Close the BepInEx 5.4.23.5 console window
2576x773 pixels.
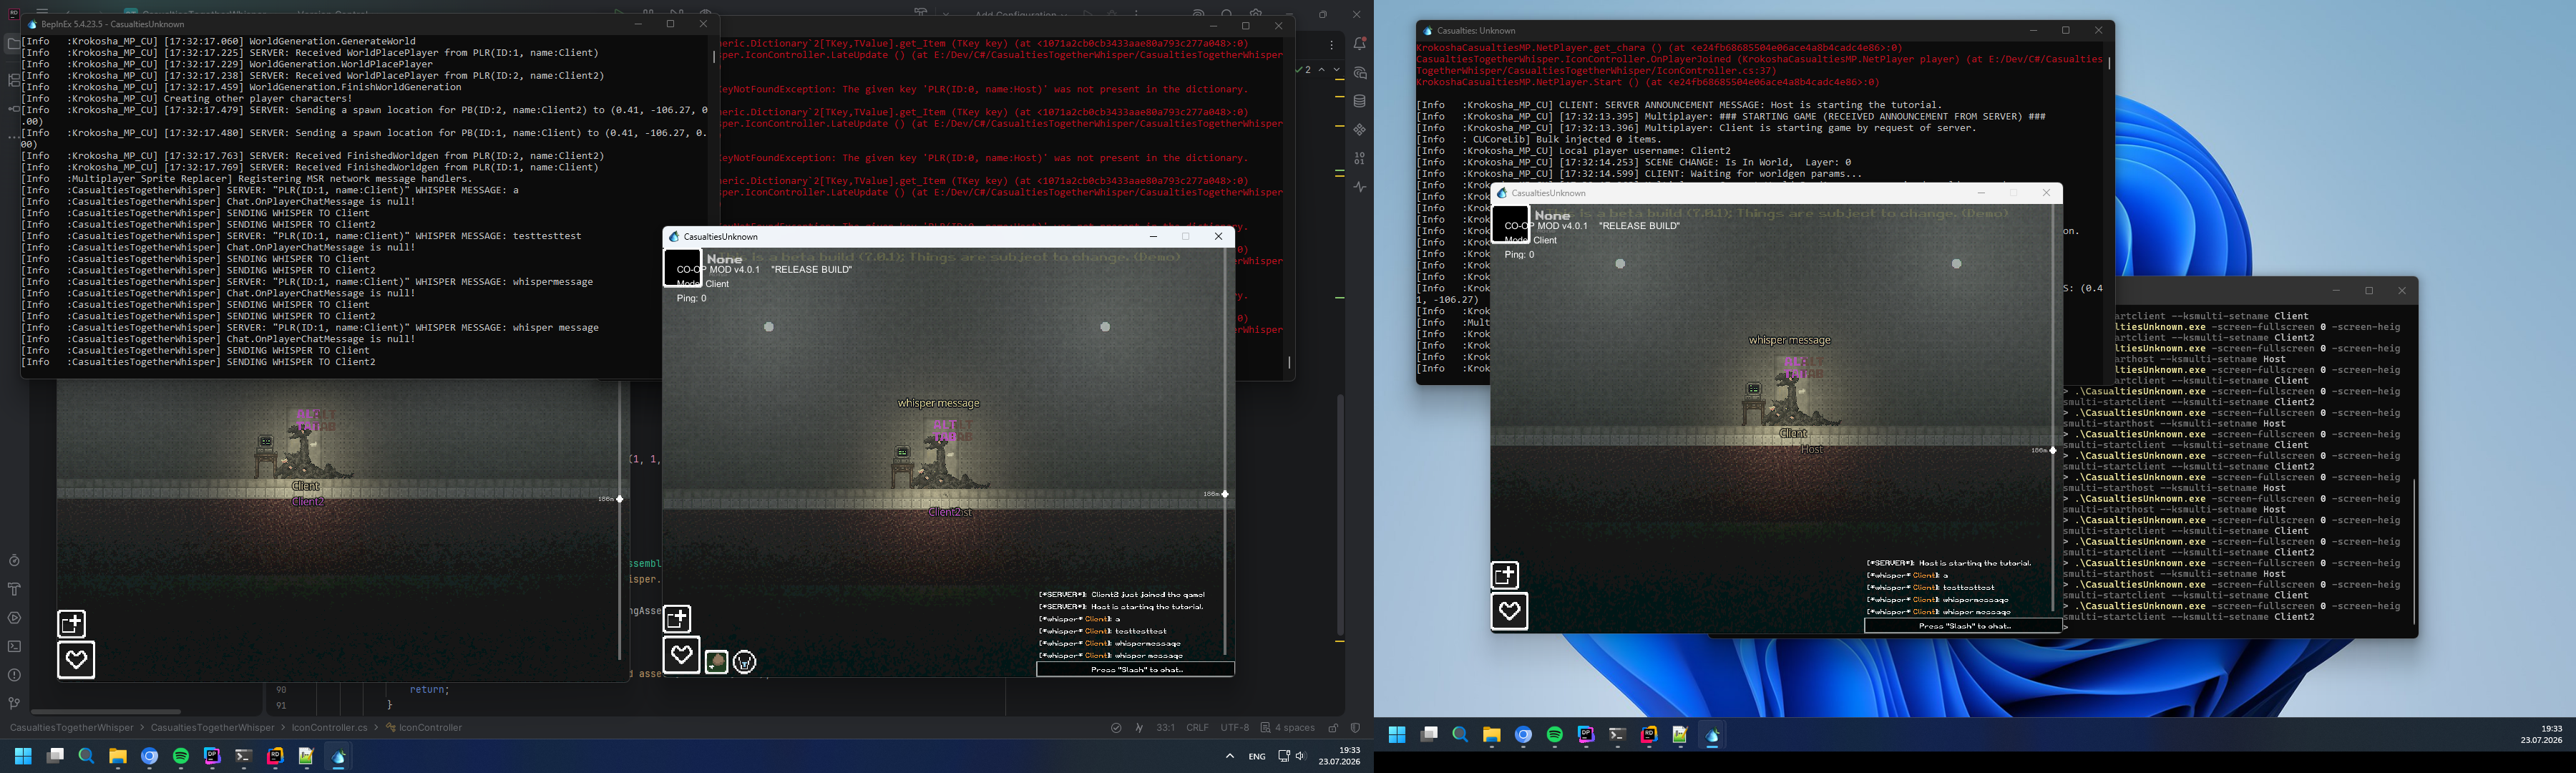point(703,24)
